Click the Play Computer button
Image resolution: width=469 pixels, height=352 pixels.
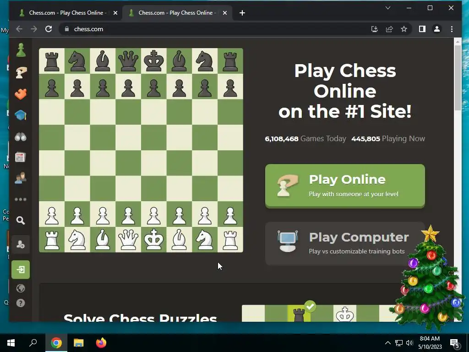[345, 243]
